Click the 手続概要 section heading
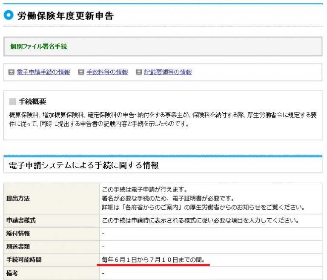This screenshot has height=280, width=327. coord(32,101)
